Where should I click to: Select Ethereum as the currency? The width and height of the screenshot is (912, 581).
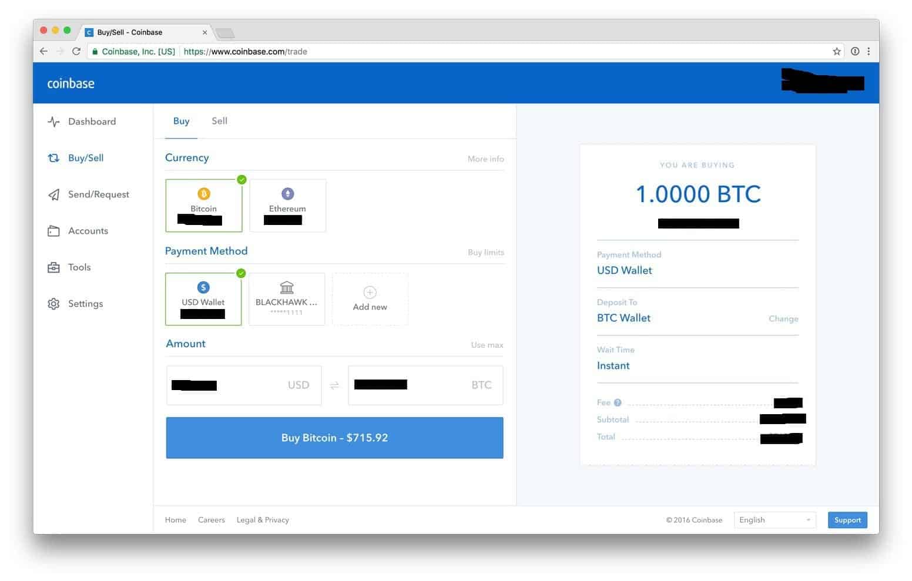pyautogui.click(x=287, y=206)
